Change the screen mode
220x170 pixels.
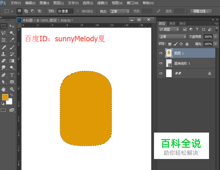coord(12,110)
